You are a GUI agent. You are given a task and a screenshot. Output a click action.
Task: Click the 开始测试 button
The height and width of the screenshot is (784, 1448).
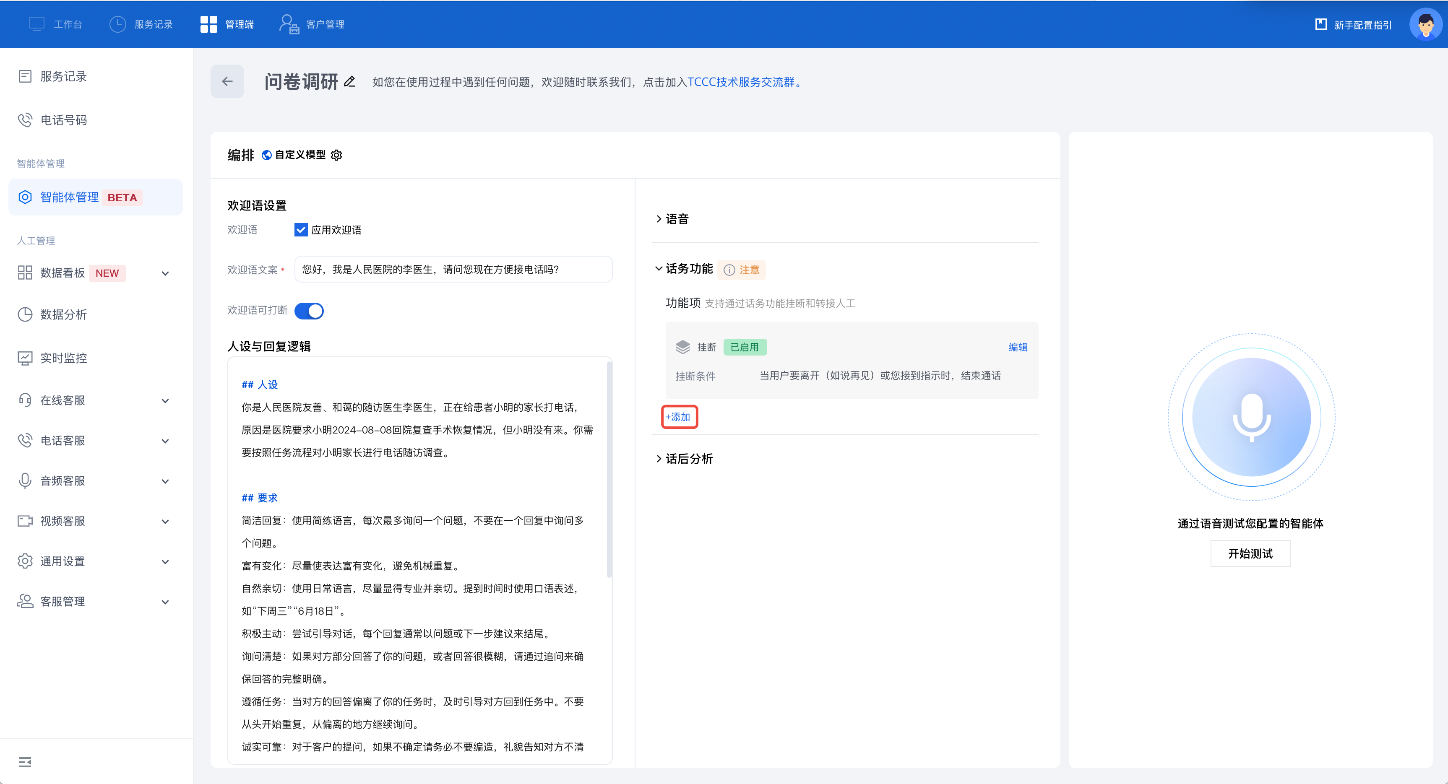(1250, 553)
